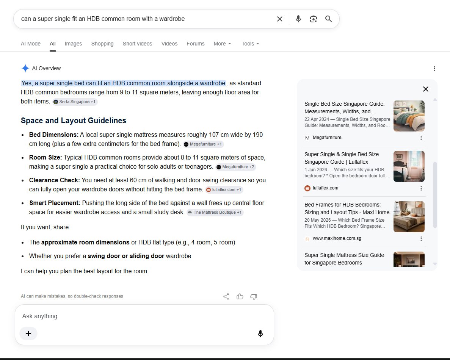Click the sources panel scrollbar thumb
This screenshot has height=360, width=450.
[435, 195]
